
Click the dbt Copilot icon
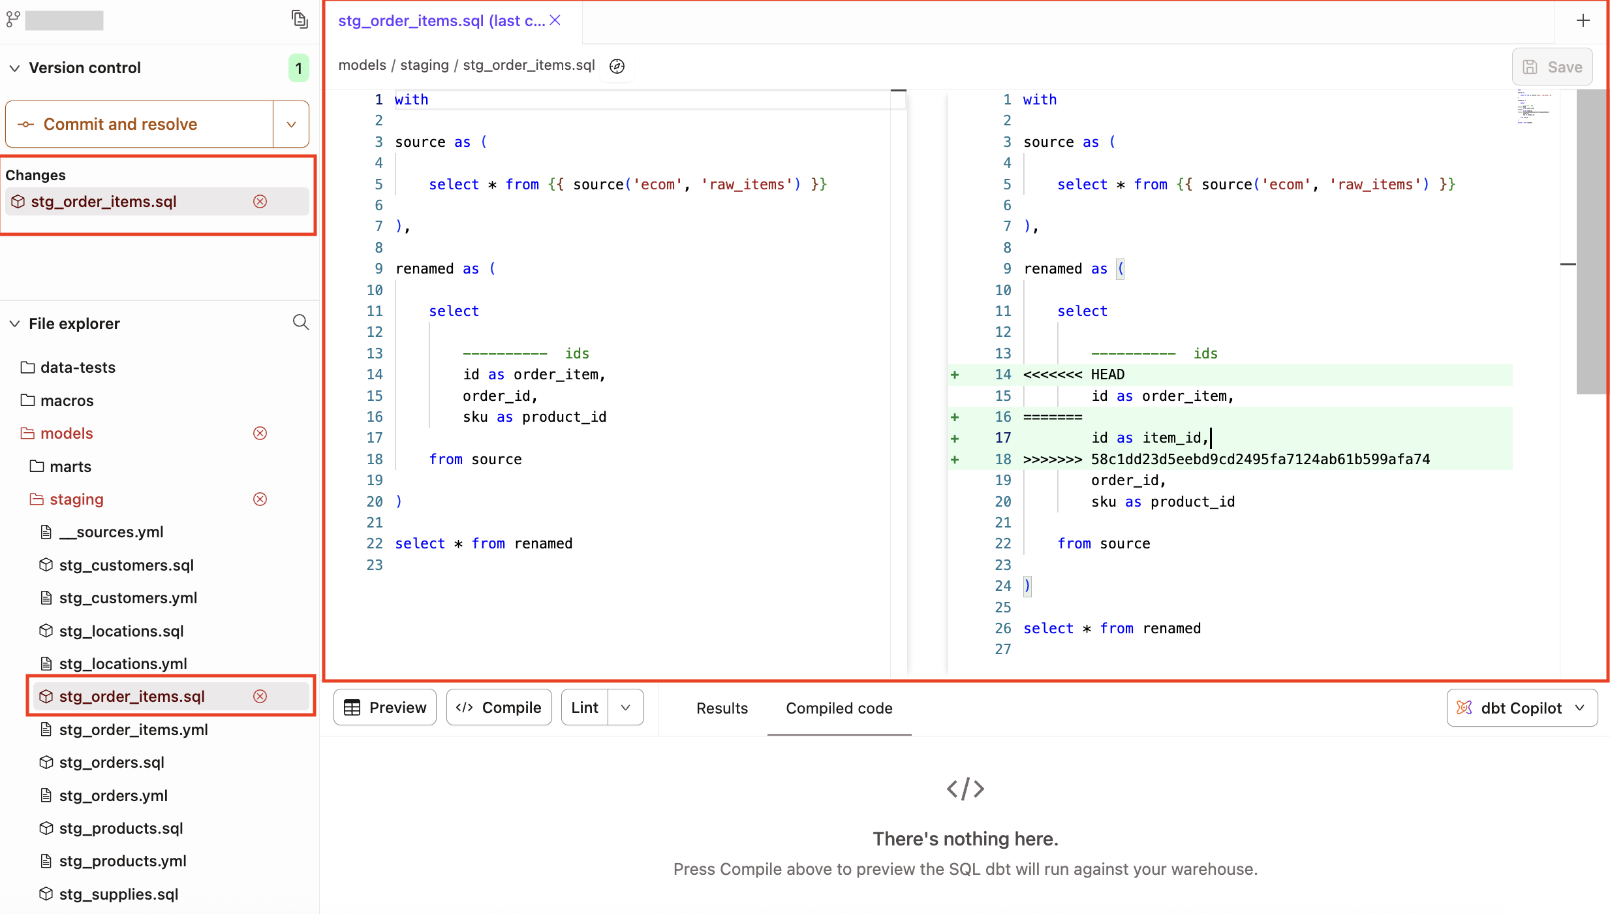1464,708
